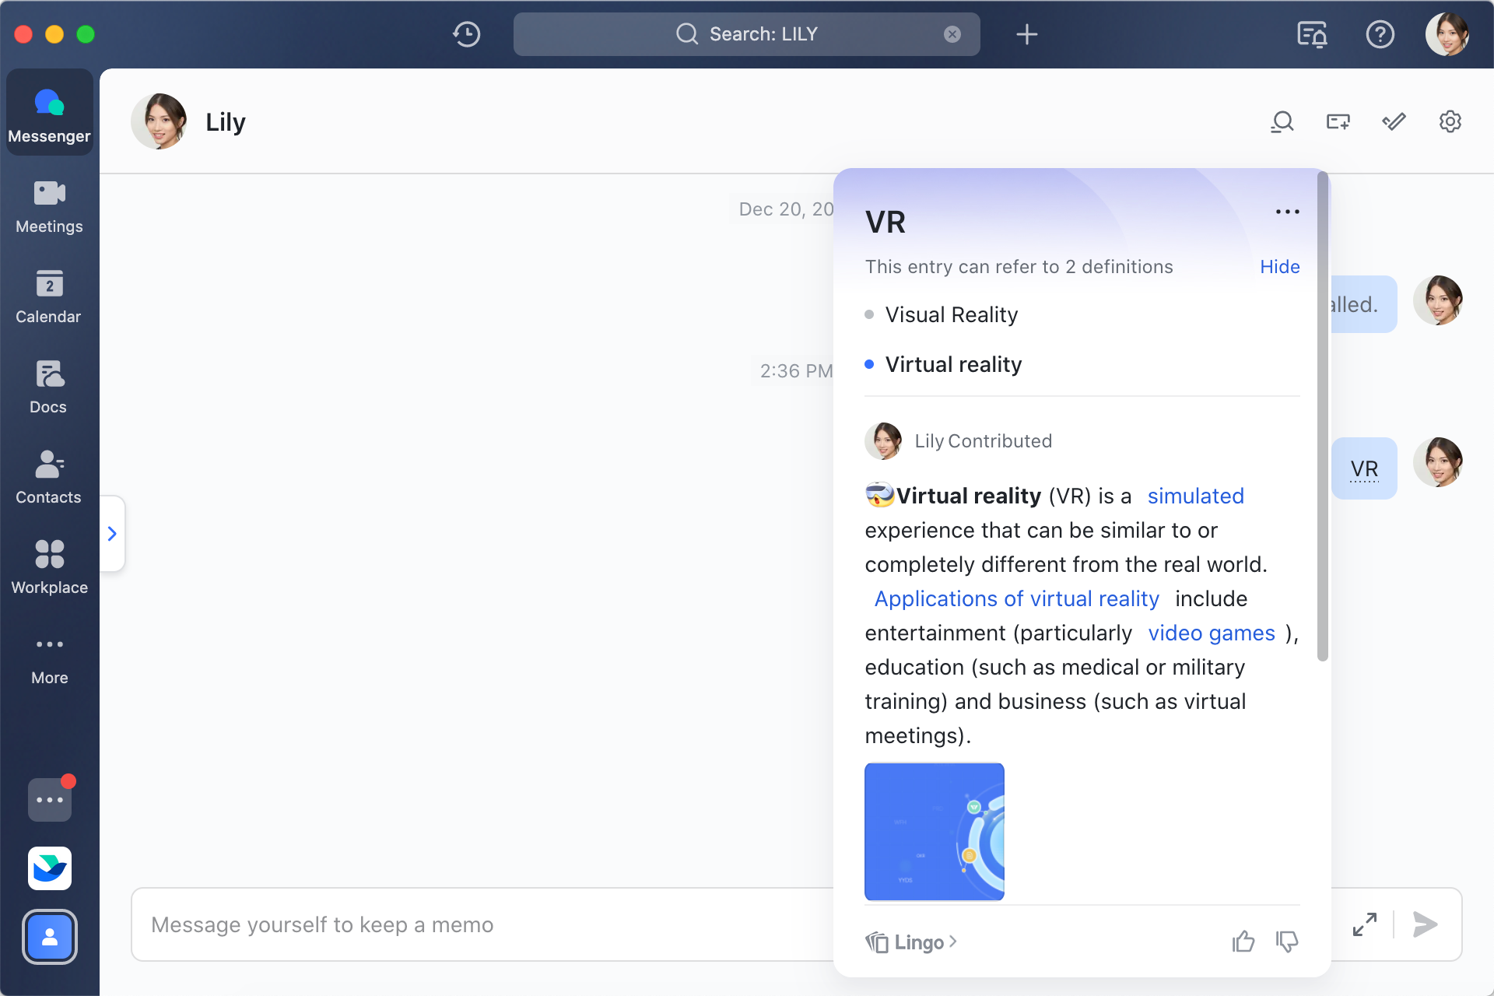Hide the definitions list
The width and height of the screenshot is (1494, 996).
(x=1279, y=267)
